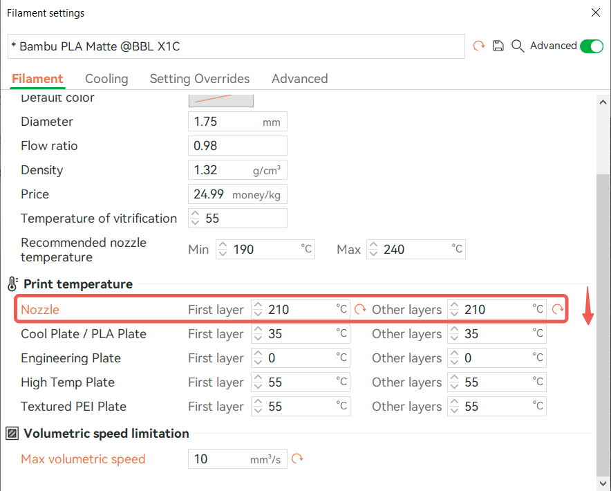Edit Engineering Plate First layer temperature

click(301, 358)
